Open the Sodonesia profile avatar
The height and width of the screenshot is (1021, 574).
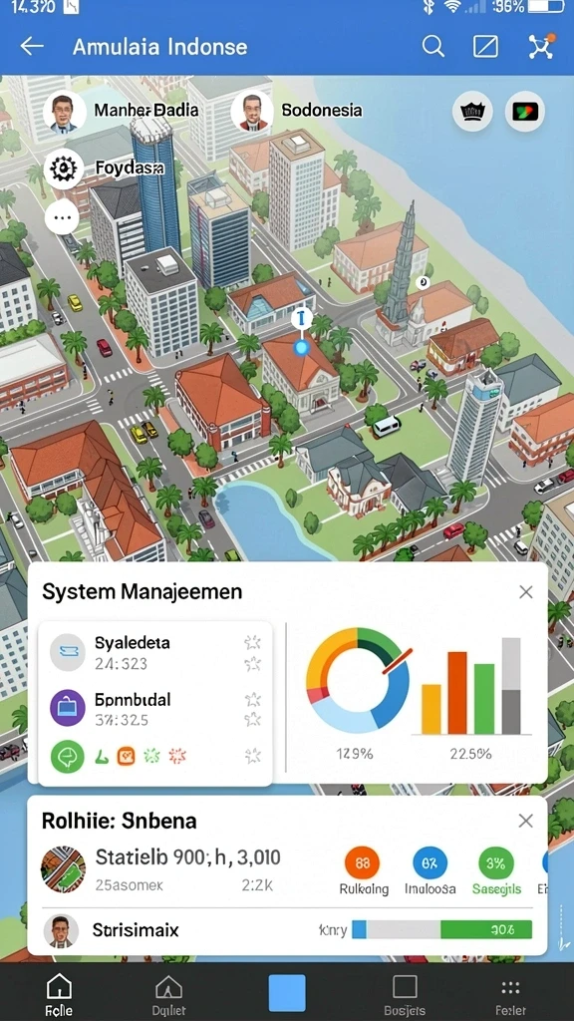click(x=252, y=111)
